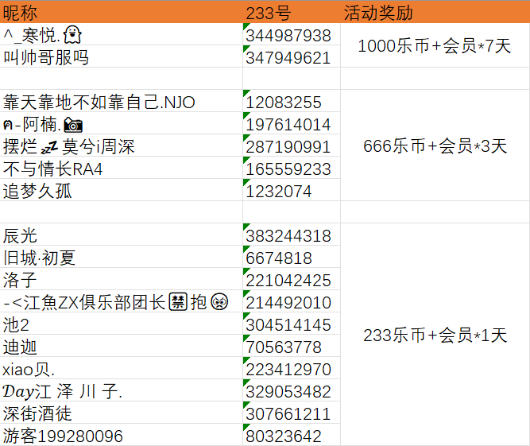Click the nickname cell xiao贝.
Image resolution: width=530 pixels, height=446 pixels.
click(121, 369)
